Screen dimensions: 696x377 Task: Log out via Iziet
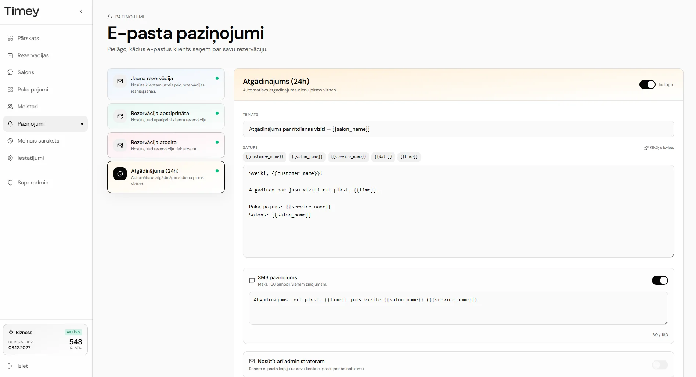coord(46,366)
